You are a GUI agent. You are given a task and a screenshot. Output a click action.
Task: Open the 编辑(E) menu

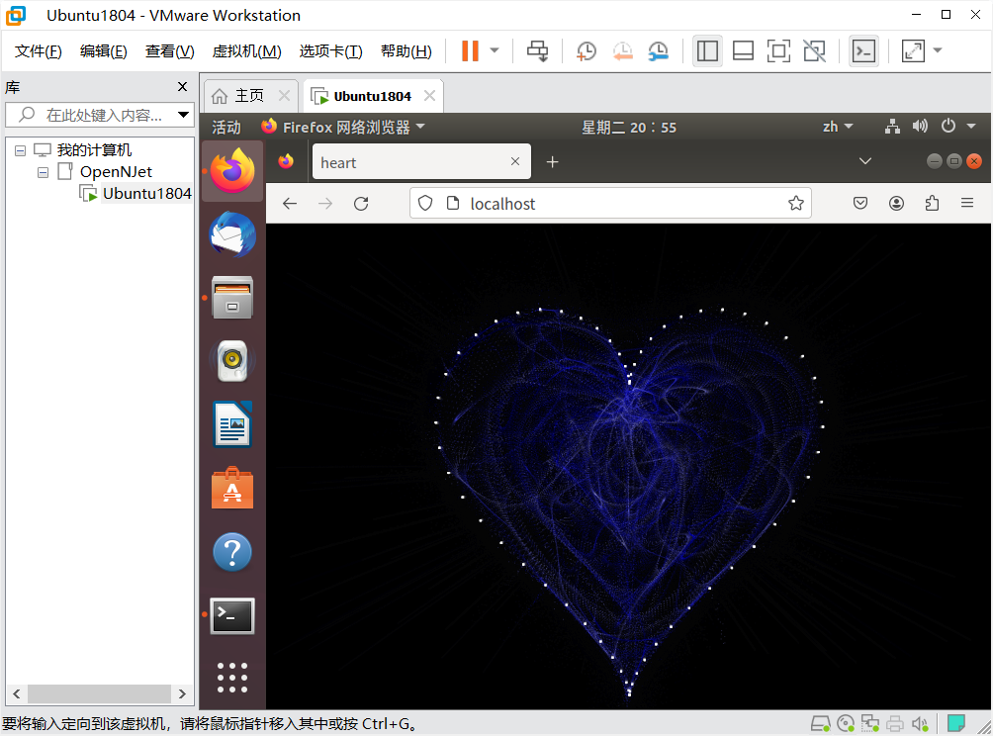103,51
